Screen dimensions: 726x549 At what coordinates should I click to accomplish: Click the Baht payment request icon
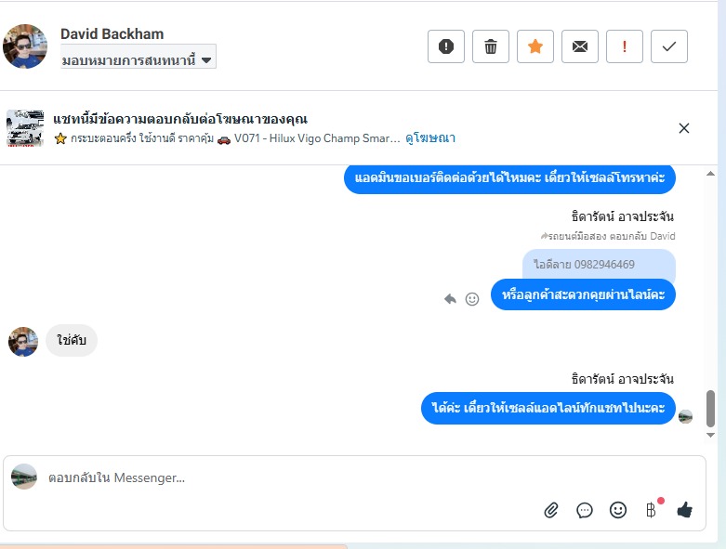pyautogui.click(x=652, y=509)
